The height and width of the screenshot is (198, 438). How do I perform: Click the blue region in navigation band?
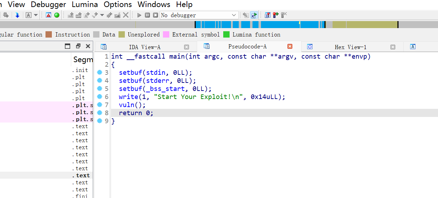pyautogui.click(x=275, y=25)
